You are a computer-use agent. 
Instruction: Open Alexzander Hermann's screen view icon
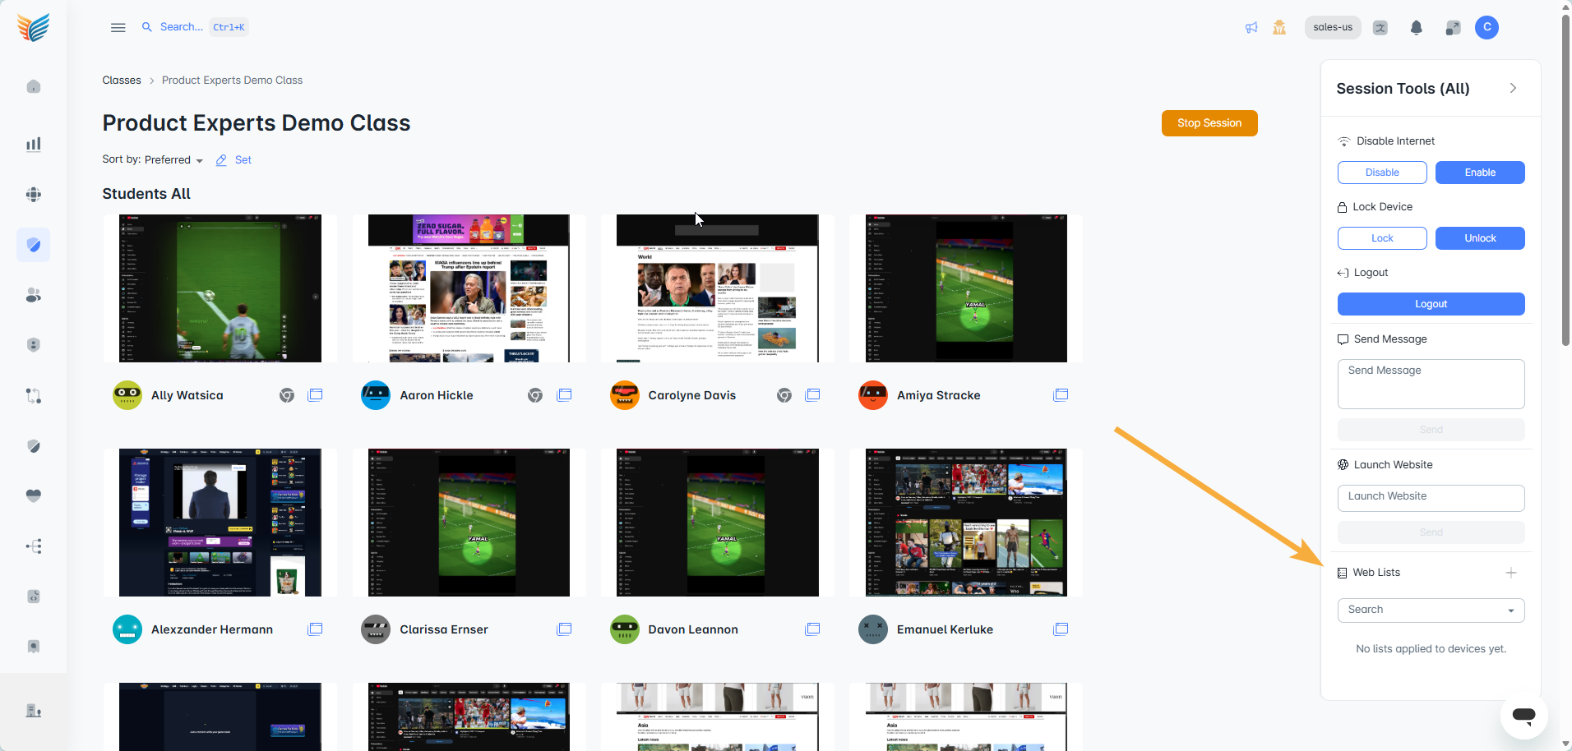[315, 629]
